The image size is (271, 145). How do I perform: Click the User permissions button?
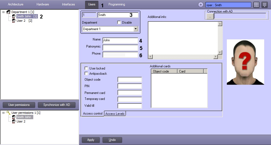coord(19,105)
